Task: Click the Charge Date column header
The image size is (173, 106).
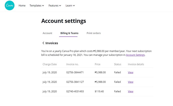Action: tap(50, 64)
